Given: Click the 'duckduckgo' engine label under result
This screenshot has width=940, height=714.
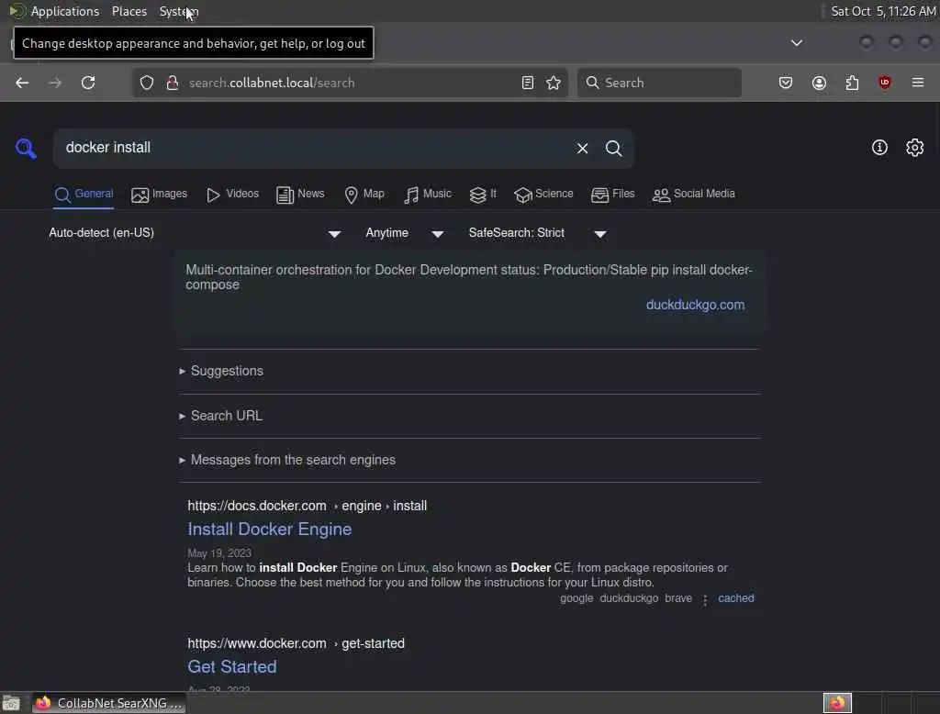Looking at the screenshot, I should [629, 598].
